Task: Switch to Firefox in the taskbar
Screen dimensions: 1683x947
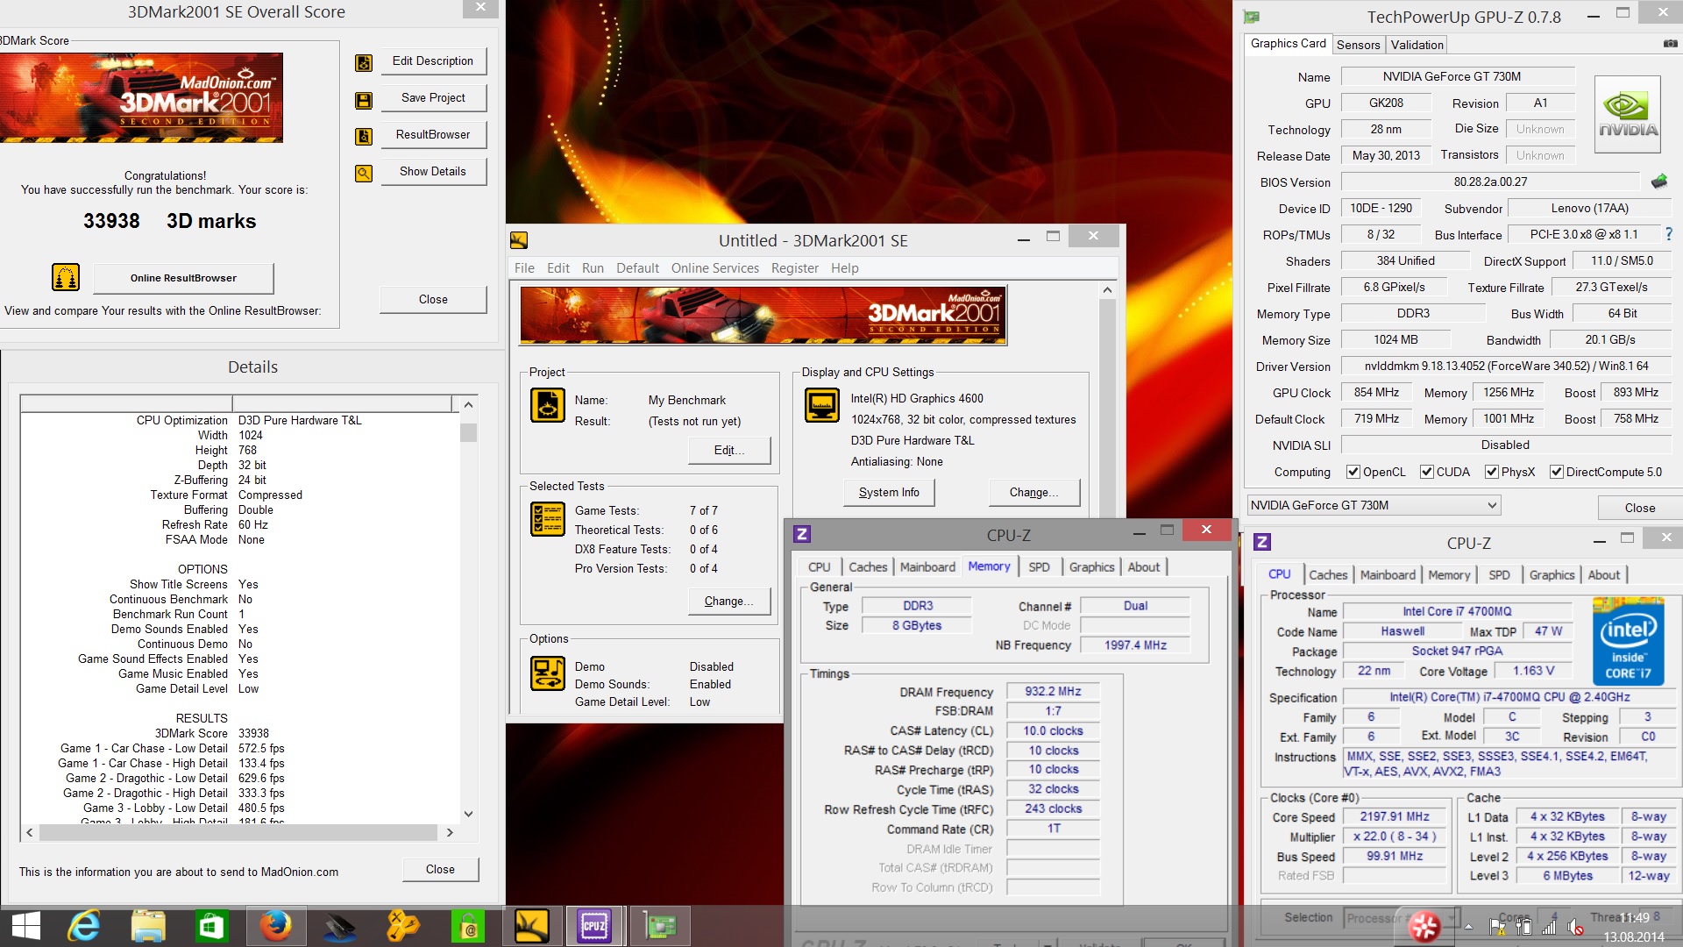Action: [x=274, y=926]
